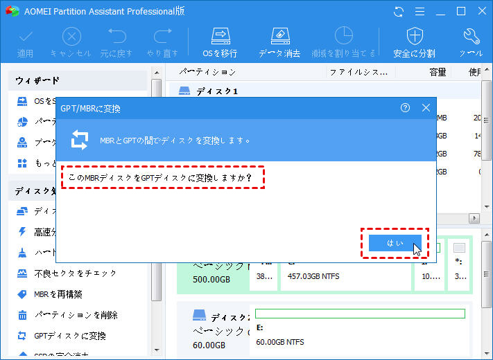Click the GPTディスクに変換 convert icon
This screenshot has width=493, height=360.
tap(21, 336)
